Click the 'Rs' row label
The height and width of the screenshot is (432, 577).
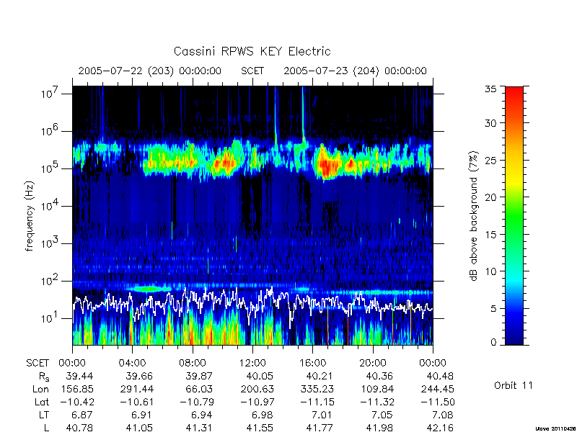coord(44,377)
